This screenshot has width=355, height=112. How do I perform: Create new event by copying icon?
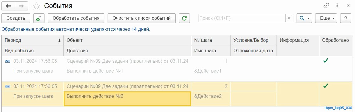(x=39, y=18)
